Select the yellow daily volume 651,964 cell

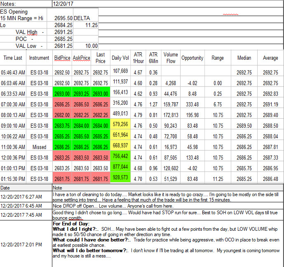(x=120, y=135)
